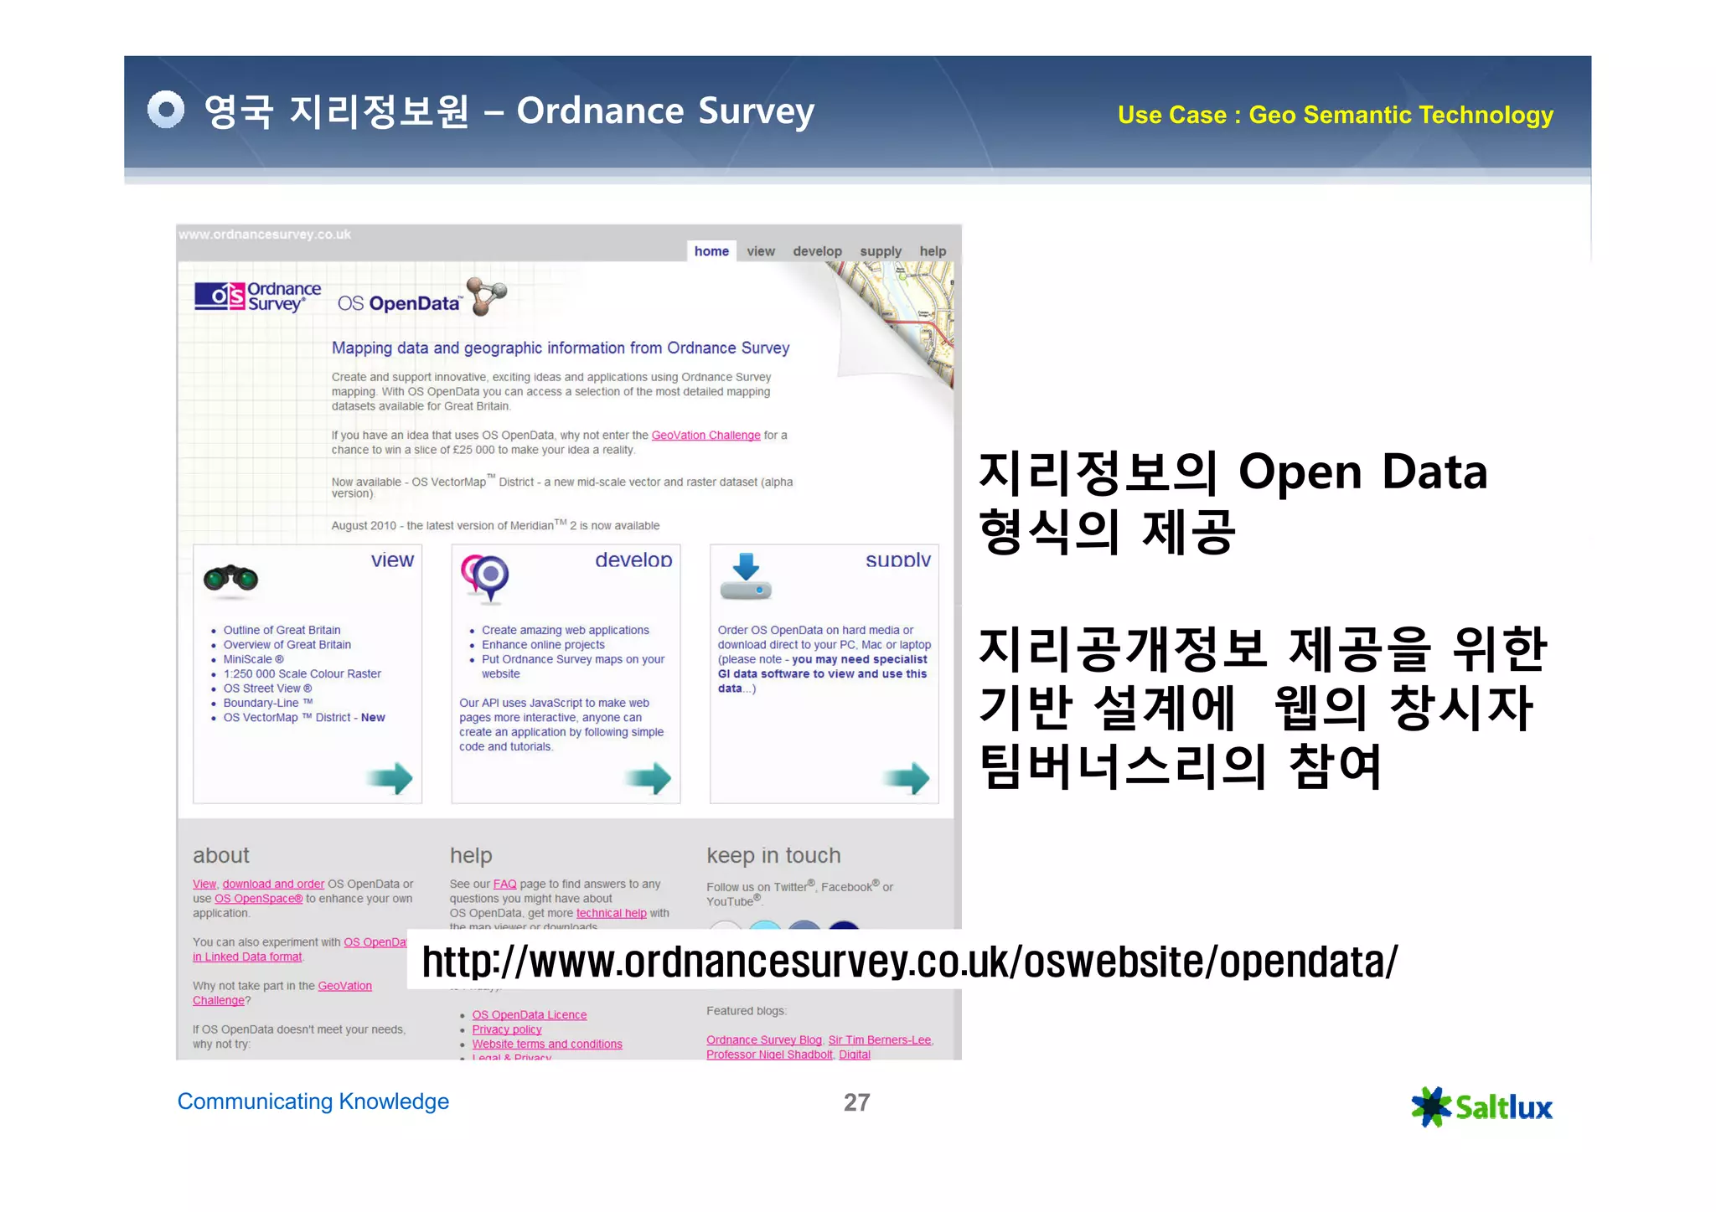This screenshot has height=1212, width=1716.
Task: Click the supply panel heading
Action: 897,560
